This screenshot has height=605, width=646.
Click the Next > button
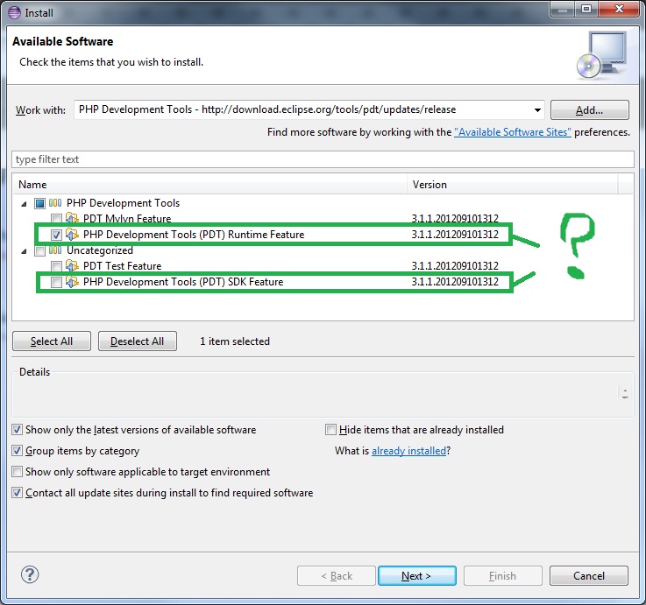(417, 575)
